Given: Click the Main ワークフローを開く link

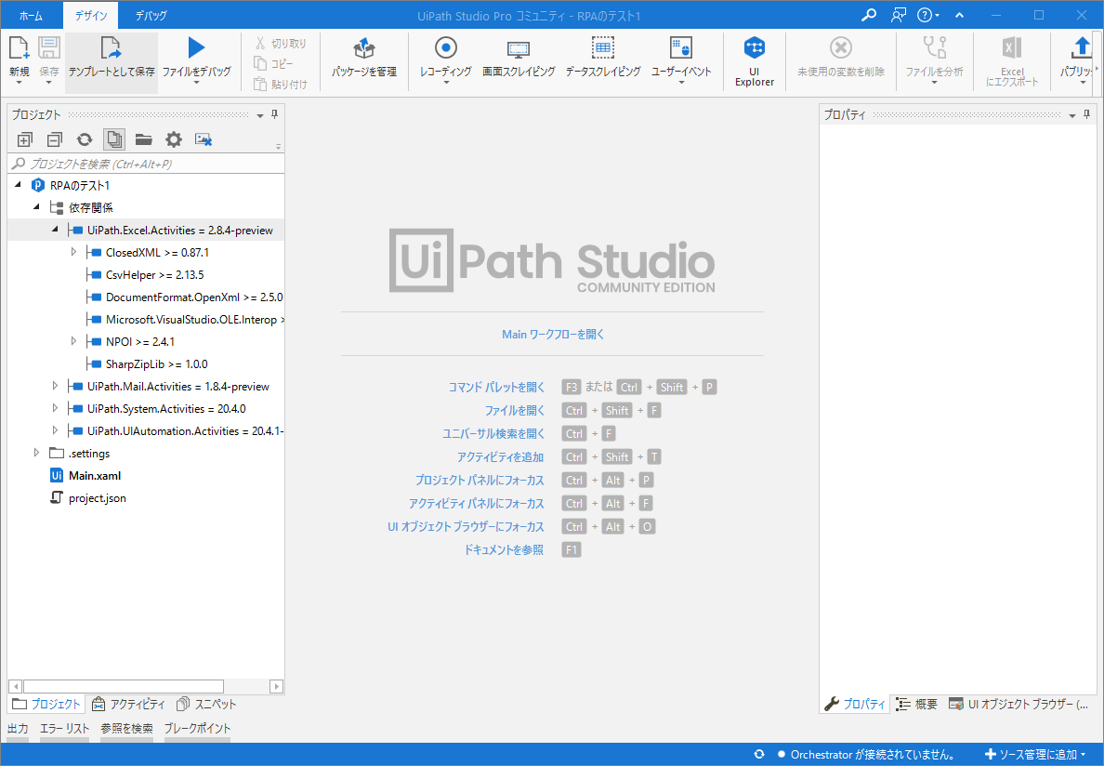Looking at the screenshot, I should 552,334.
